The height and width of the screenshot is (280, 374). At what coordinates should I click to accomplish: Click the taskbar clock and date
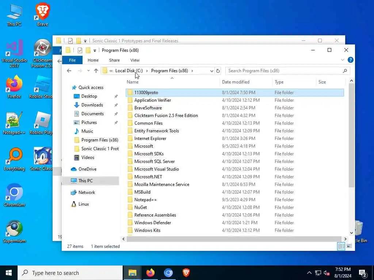coord(343,273)
